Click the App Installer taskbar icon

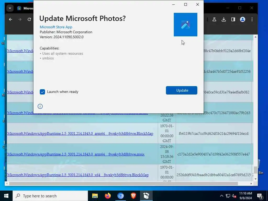(146, 196)
